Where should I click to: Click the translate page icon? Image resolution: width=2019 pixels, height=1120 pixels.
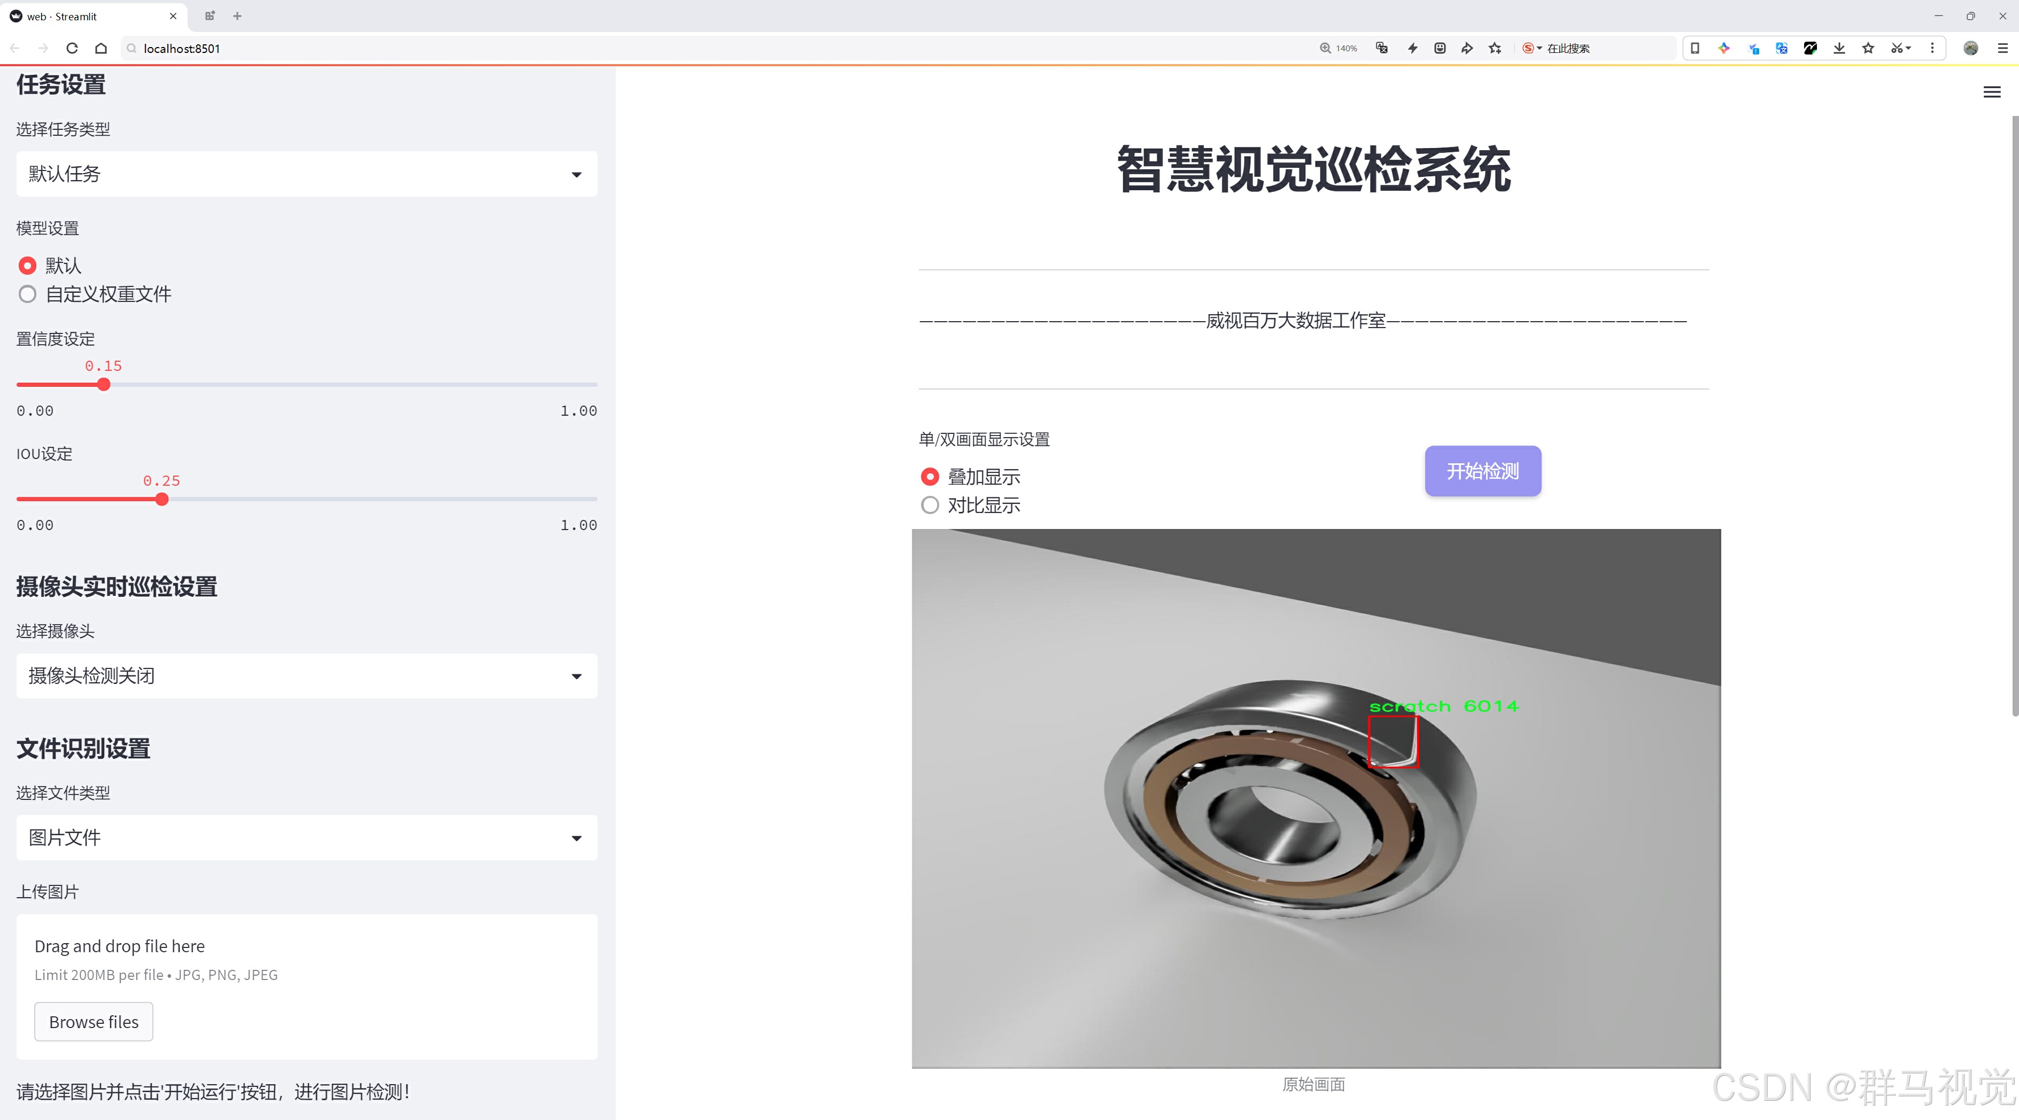[1382, 49]
